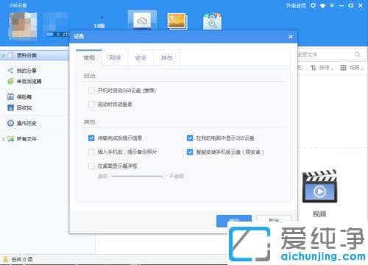Screen dimensions: 368x265
Task: Open the 视图 view dropdown
Action: (356, 68)
